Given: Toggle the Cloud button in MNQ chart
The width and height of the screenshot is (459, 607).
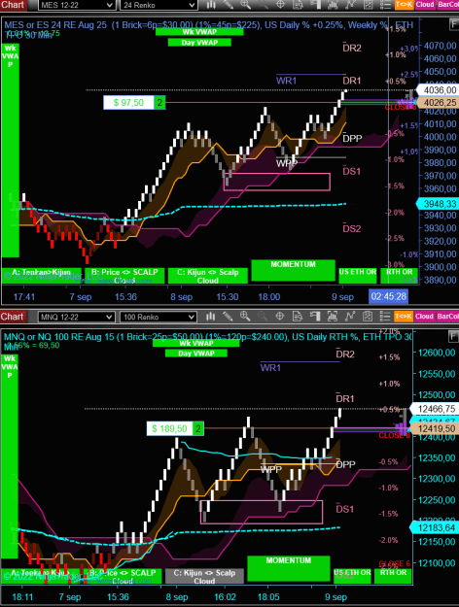Looking at the screenshot, I should click(425, 317).
